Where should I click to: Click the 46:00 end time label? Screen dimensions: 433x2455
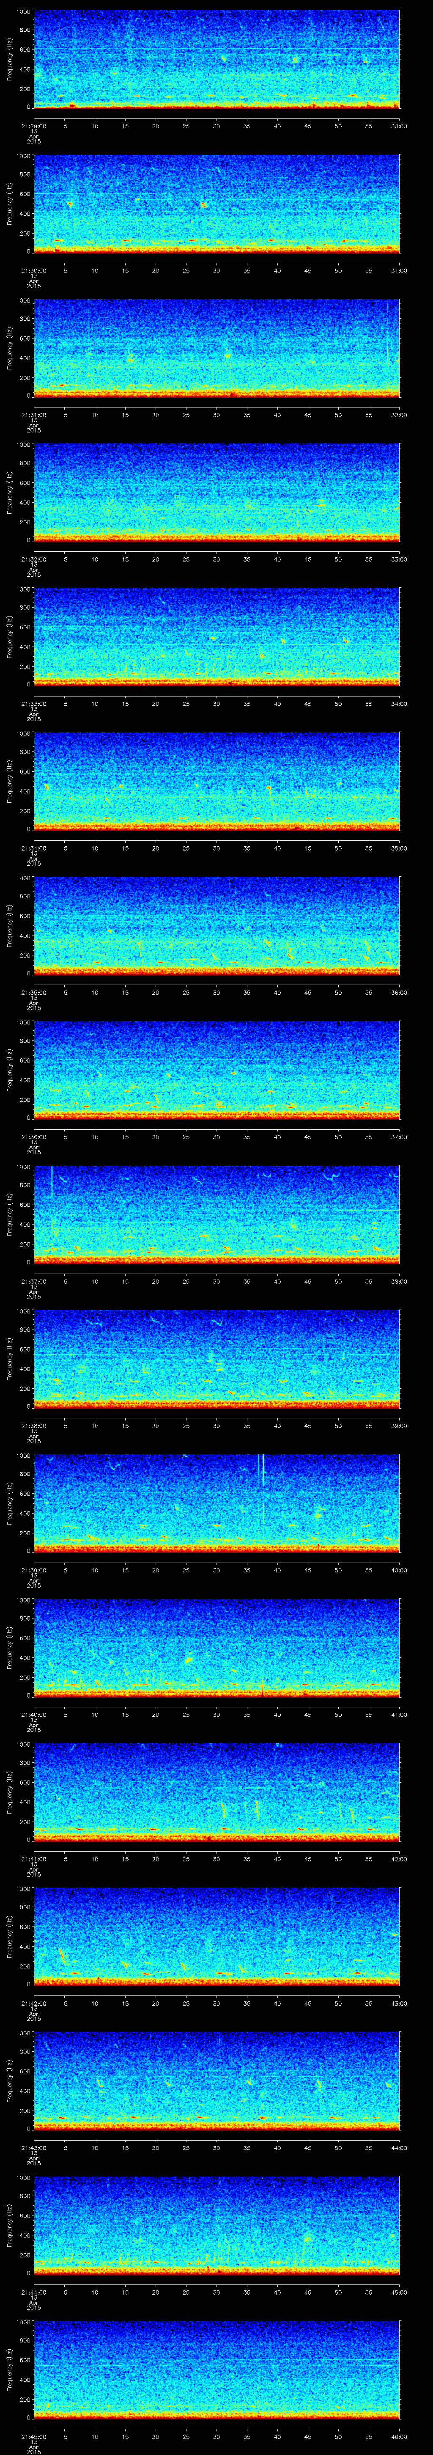[x=400, y=2437]
